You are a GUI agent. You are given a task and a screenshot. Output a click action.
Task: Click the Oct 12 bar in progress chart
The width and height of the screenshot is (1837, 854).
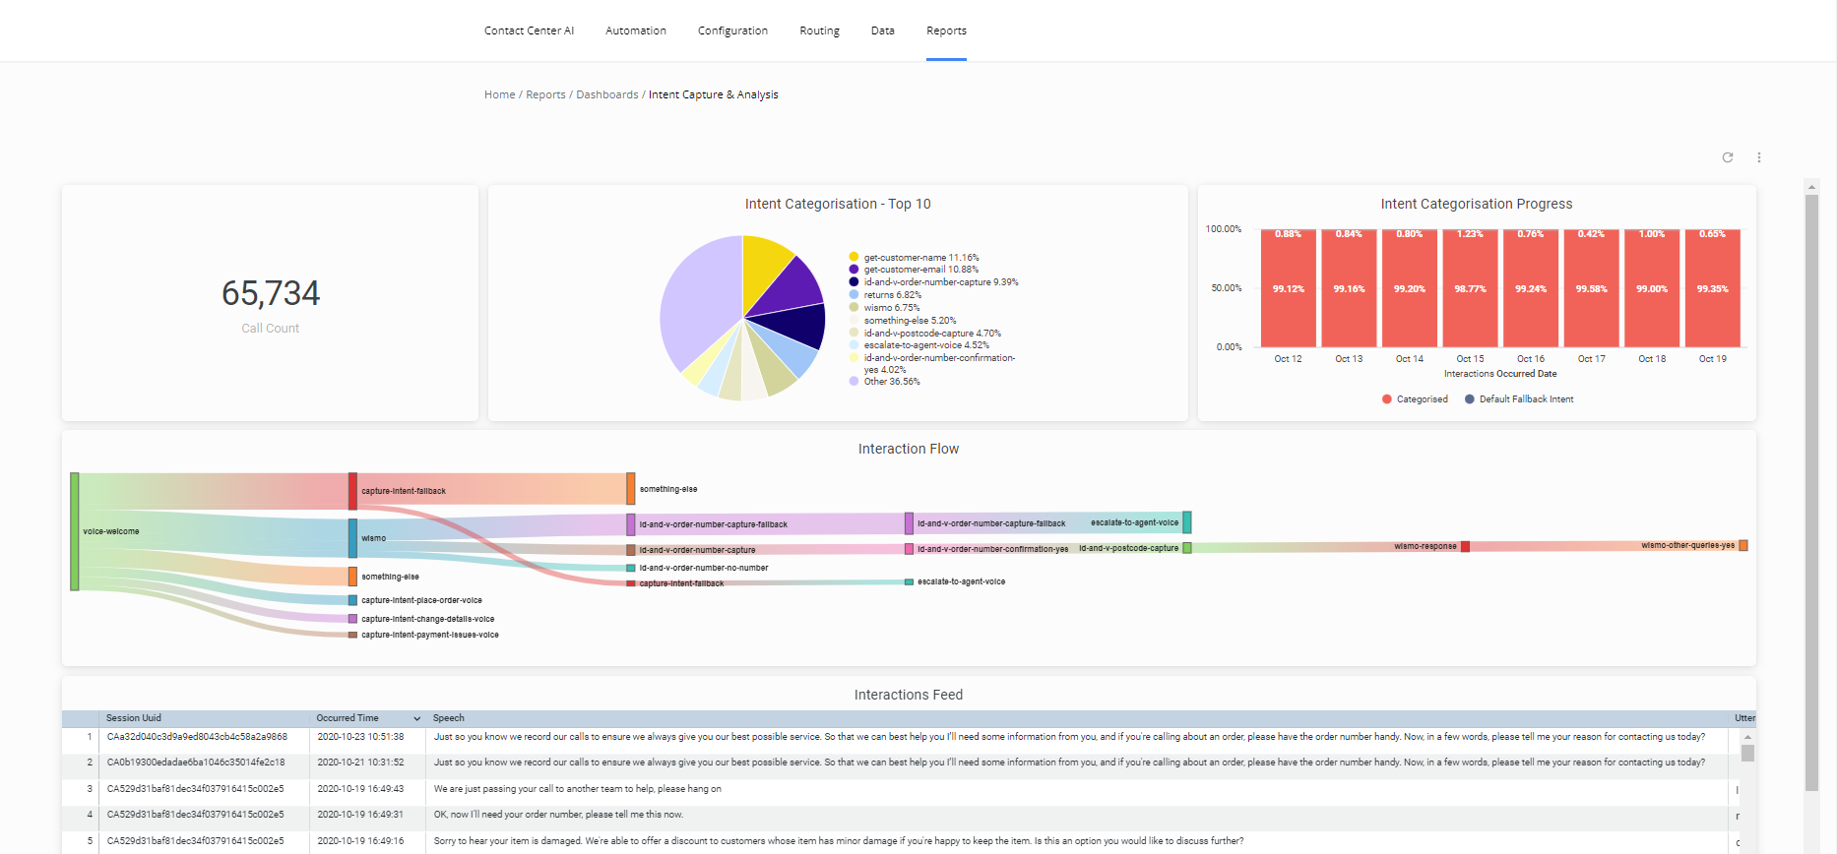coord(1288,288)
